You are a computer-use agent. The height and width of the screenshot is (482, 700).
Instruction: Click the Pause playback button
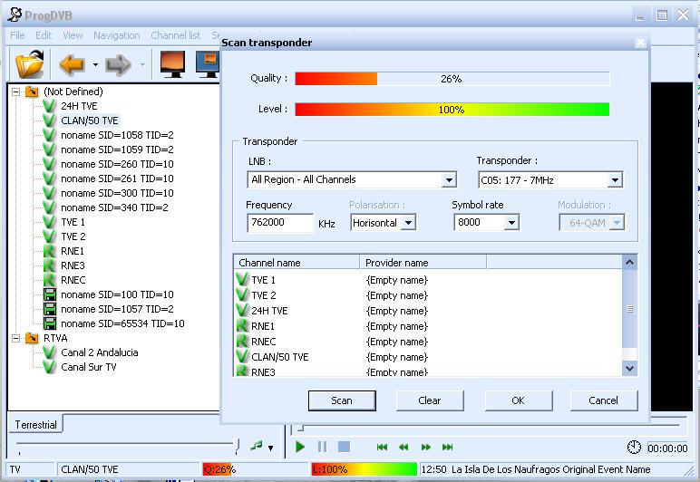click(322, 447)
